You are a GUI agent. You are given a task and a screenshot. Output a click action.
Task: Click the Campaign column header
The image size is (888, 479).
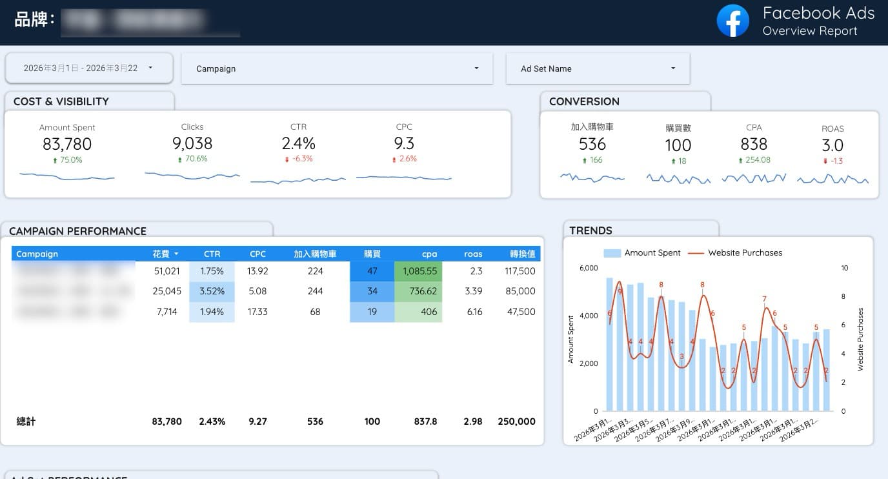[x=37, y=254]
